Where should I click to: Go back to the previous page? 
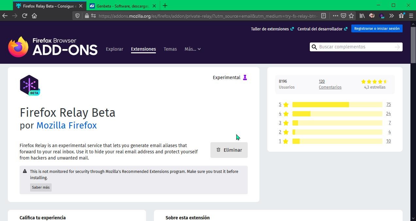[5, 16]
